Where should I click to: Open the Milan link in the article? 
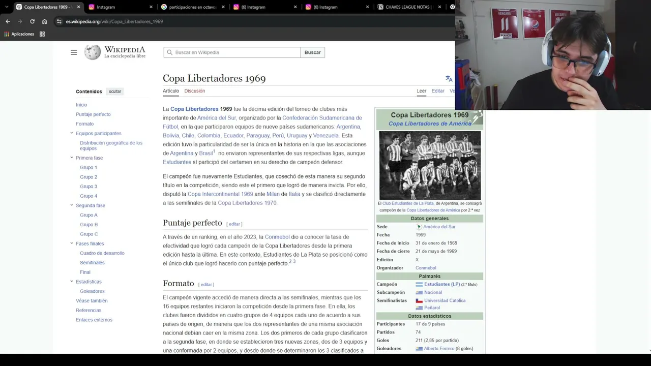[x=273, y=194]
